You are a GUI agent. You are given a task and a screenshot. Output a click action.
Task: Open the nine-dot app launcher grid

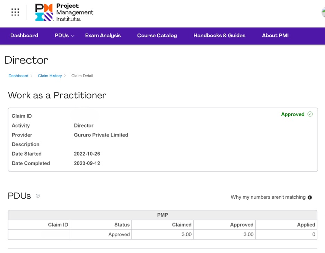[x=15, y=12]
